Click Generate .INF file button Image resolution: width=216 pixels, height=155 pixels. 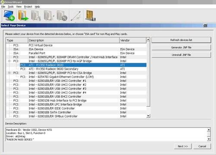click(181, 47)
